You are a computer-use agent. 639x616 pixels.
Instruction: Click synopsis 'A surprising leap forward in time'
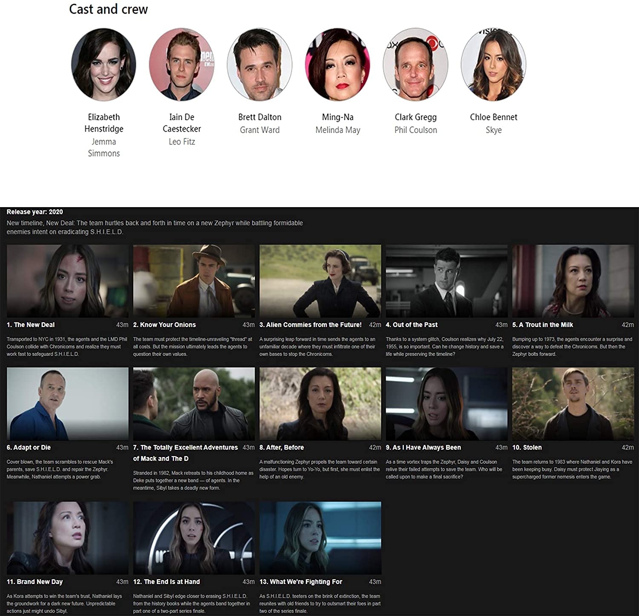pos(317,347)
